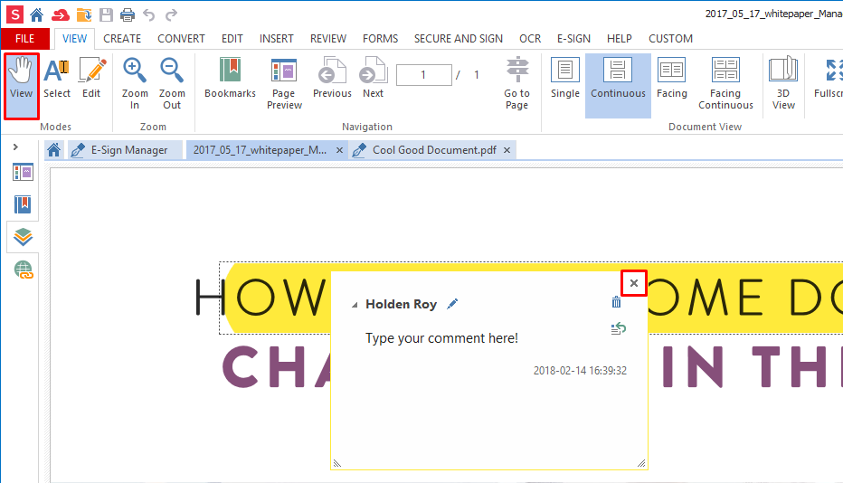This screenshot has width=843, height=483.
Task: Show the Page Preview pane
Action: click(x=284, y=83)
